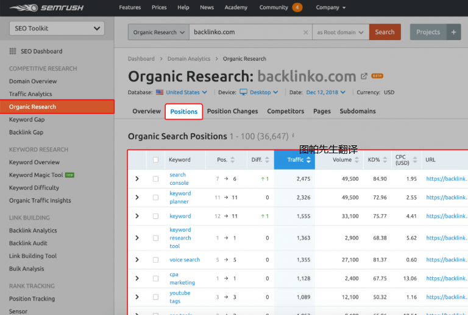Sort by Diff. column arrows

(x=267, y=160)
